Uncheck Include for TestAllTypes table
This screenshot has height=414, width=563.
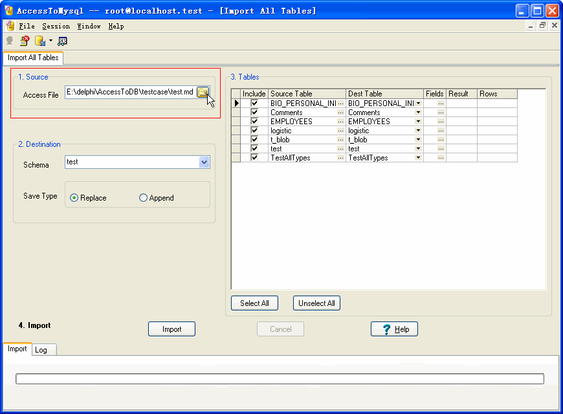tap(254, 158)
